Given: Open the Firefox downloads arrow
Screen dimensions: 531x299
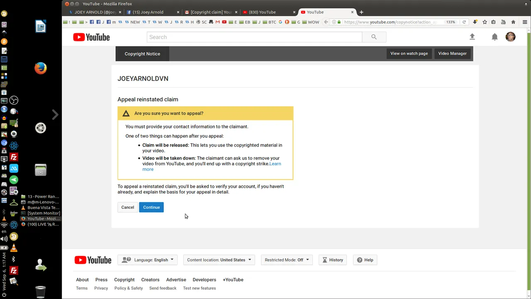Looking at the screenshot, I should (x=475, y=22).
